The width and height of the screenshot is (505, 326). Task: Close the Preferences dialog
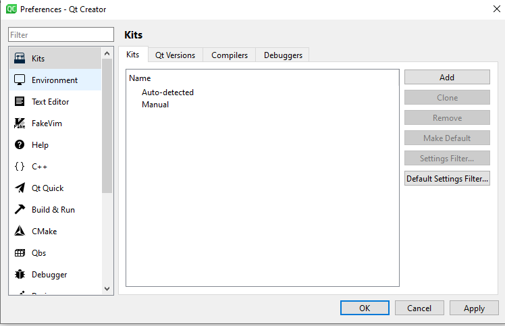497,9
